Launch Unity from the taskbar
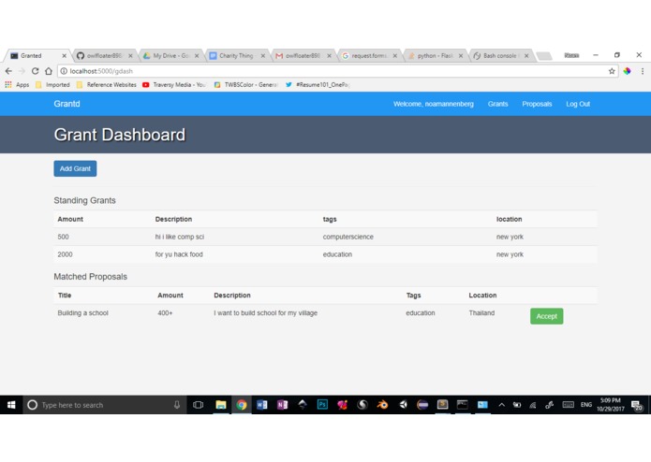This screenshot has width=651, height=462. [x=403, y=405]
